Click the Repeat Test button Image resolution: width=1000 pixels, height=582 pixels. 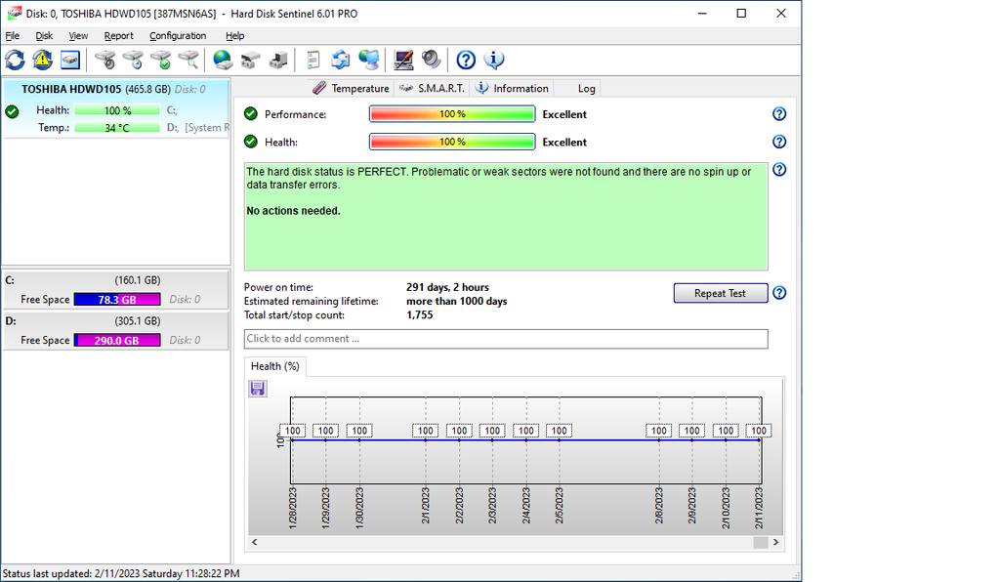(x=720, y=293)
